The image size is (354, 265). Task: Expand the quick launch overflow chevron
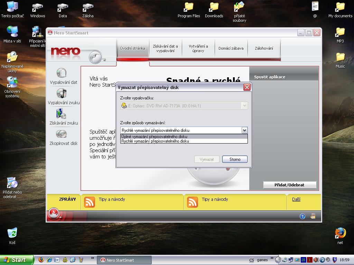(x=93, y=258)
